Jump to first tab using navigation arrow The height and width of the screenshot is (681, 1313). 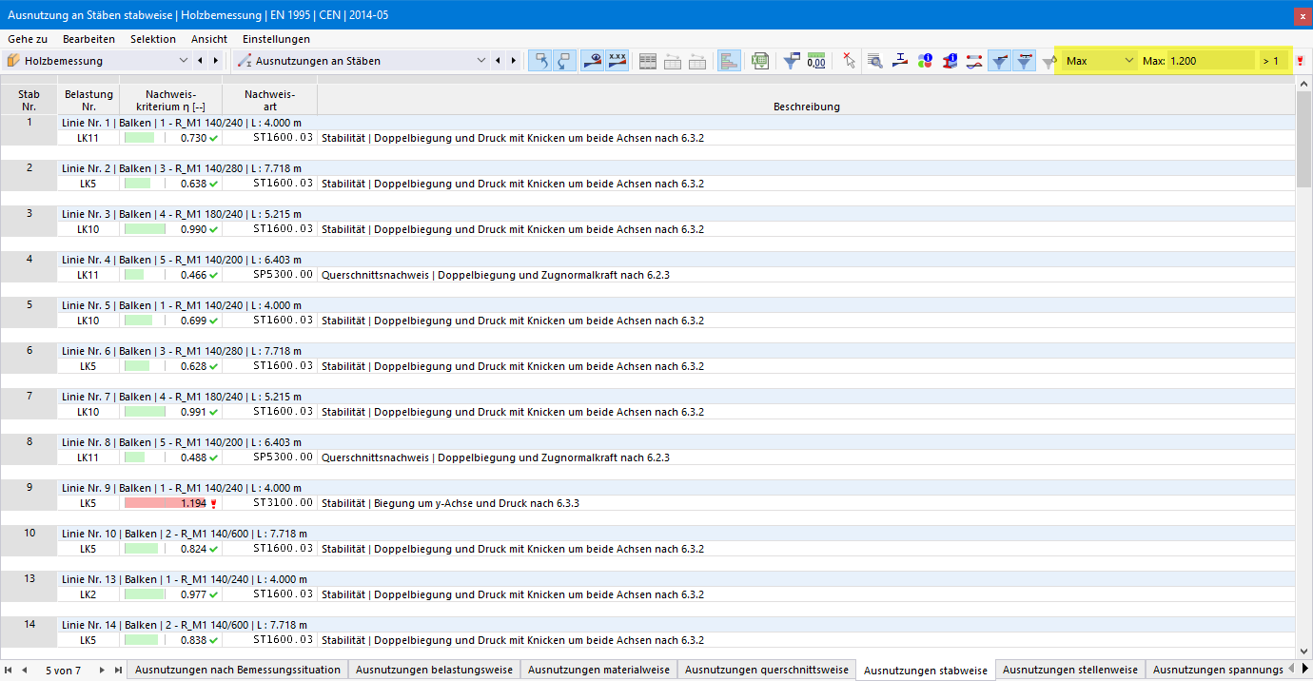coord(10,671)
